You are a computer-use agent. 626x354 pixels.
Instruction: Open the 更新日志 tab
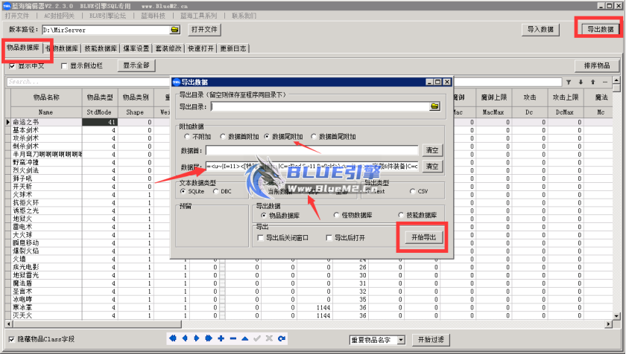[x=233, y=49]
